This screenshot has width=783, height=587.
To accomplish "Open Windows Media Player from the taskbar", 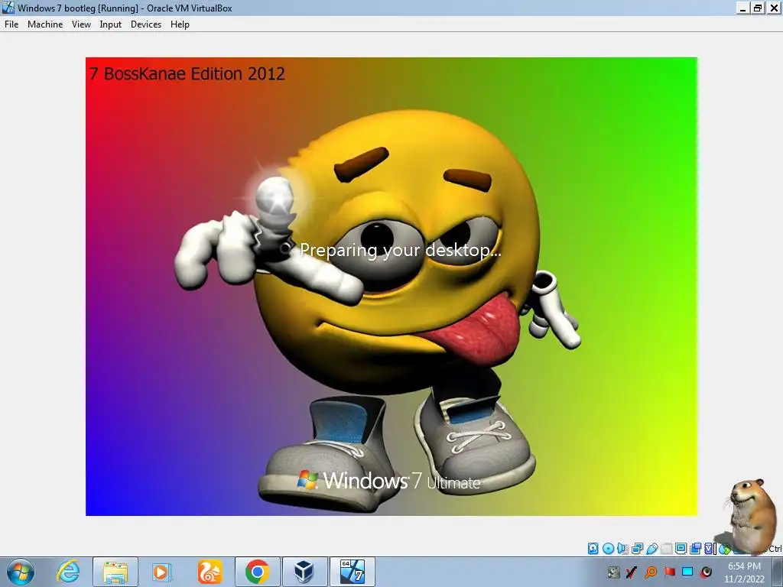I will coord(161,572).
